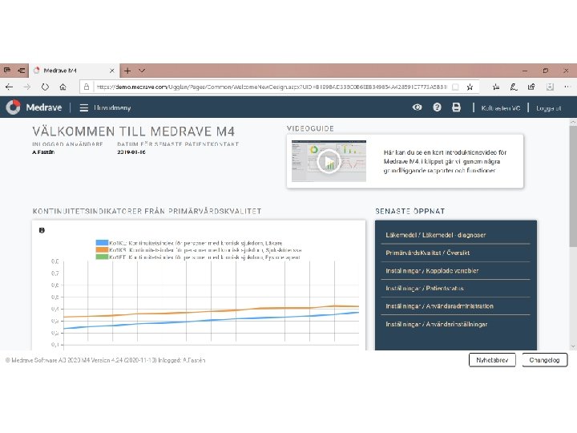Open reading view icon in address bar
577x433 pixels.
pos(455,87)
